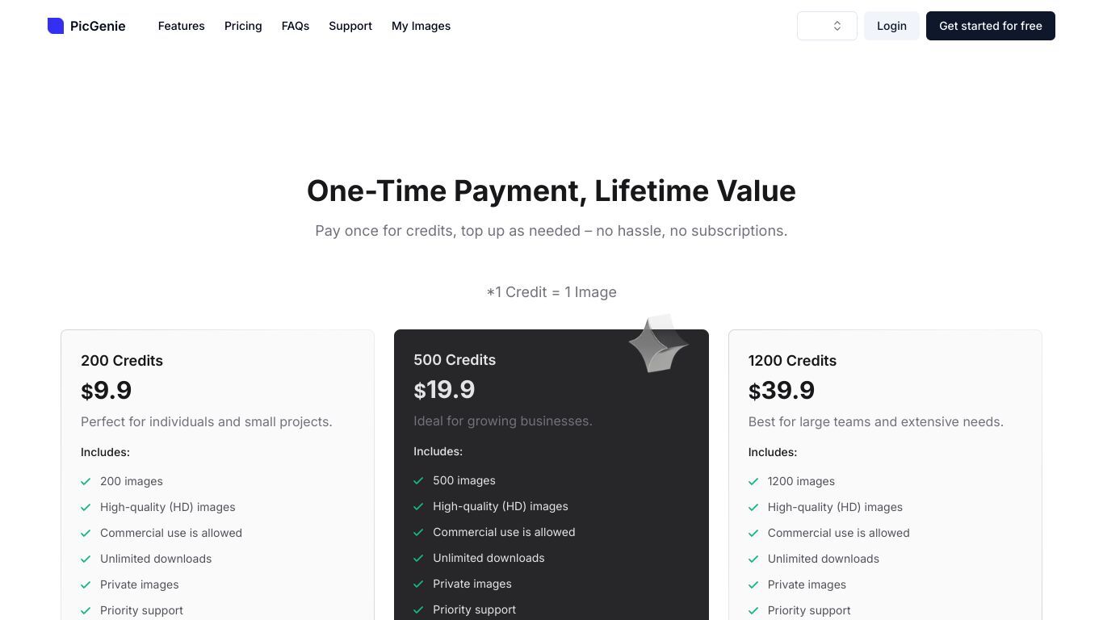Open the FAQs navigation link
This screenshot has width=1103, height=620.
[x=296, y=26]
